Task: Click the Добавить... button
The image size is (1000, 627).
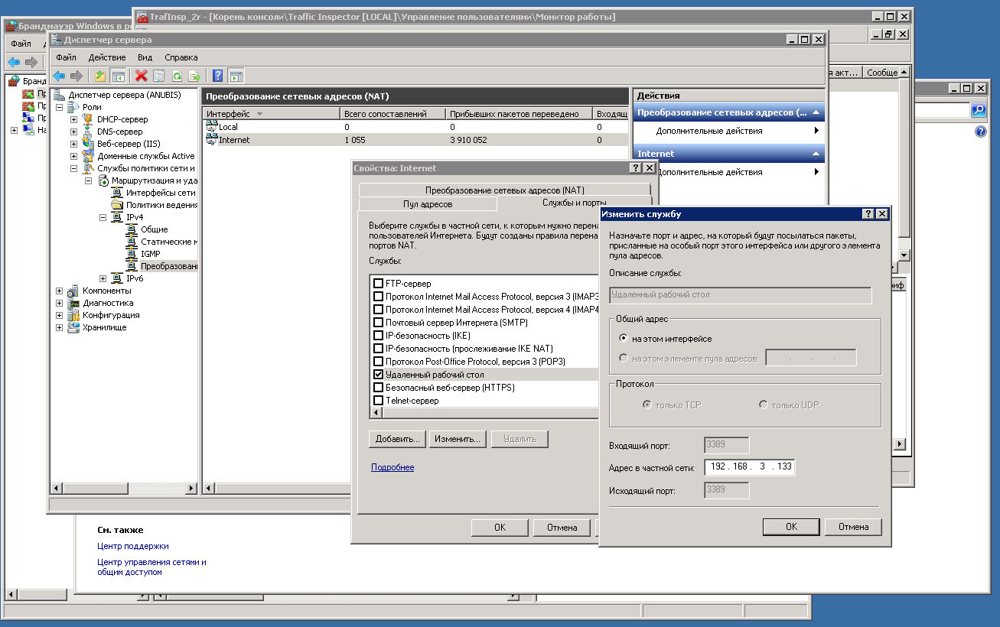Action: point(397,439)
